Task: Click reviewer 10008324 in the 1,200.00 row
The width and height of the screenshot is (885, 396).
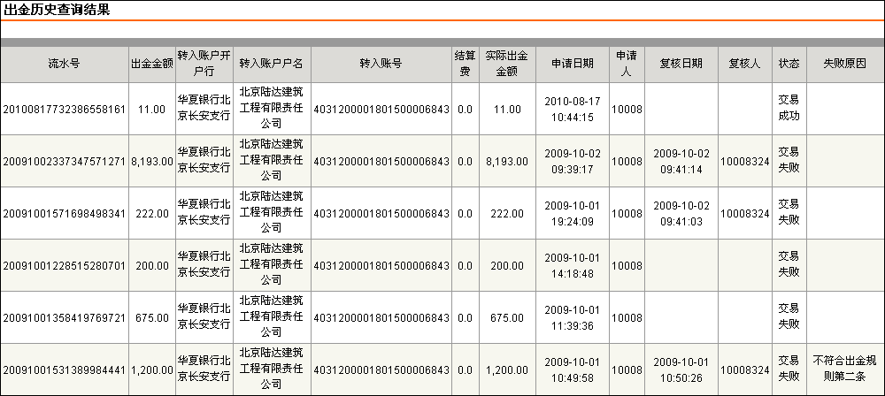Action: click(744, 370)
